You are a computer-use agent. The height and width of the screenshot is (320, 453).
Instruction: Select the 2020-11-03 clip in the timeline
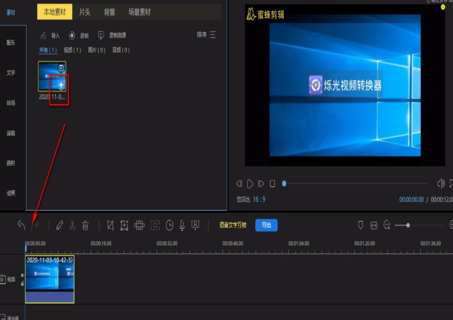point(49,277)
